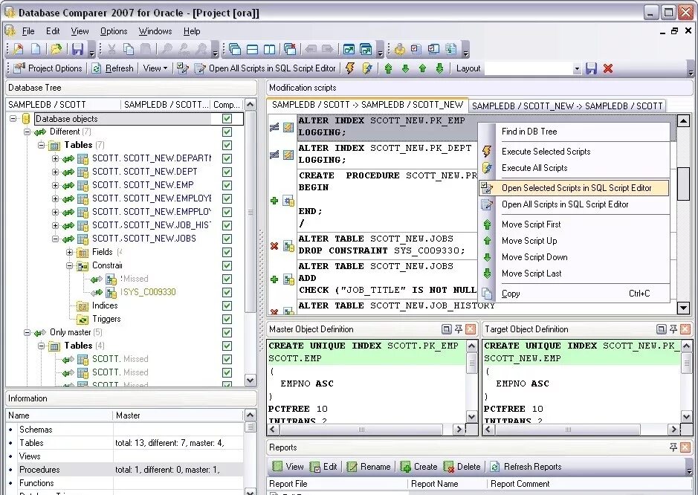Click the Project Options button
This screenshot has width=698, height=495.
pyautogui.click(x=48, y=68)
